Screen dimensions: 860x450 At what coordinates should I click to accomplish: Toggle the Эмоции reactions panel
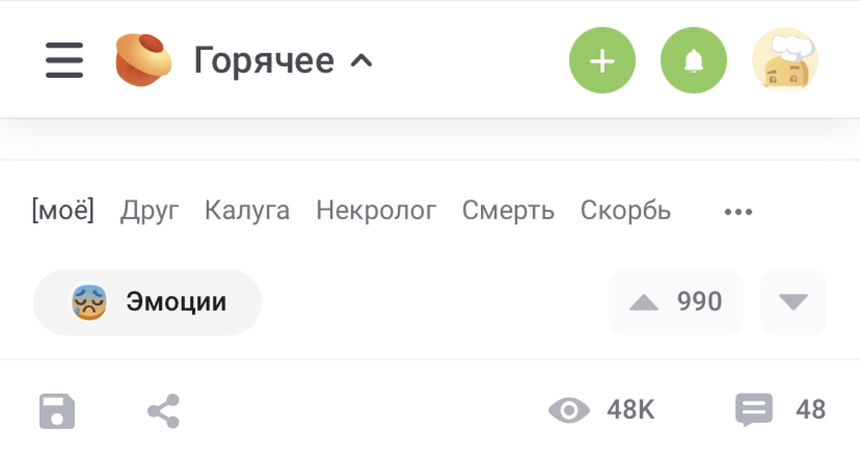click(x=147, y=302)
